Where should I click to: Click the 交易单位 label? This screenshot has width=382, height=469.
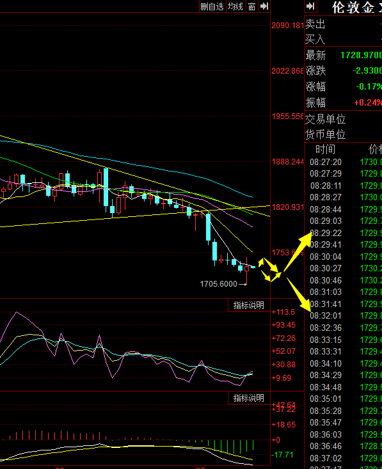pos(326,120)
